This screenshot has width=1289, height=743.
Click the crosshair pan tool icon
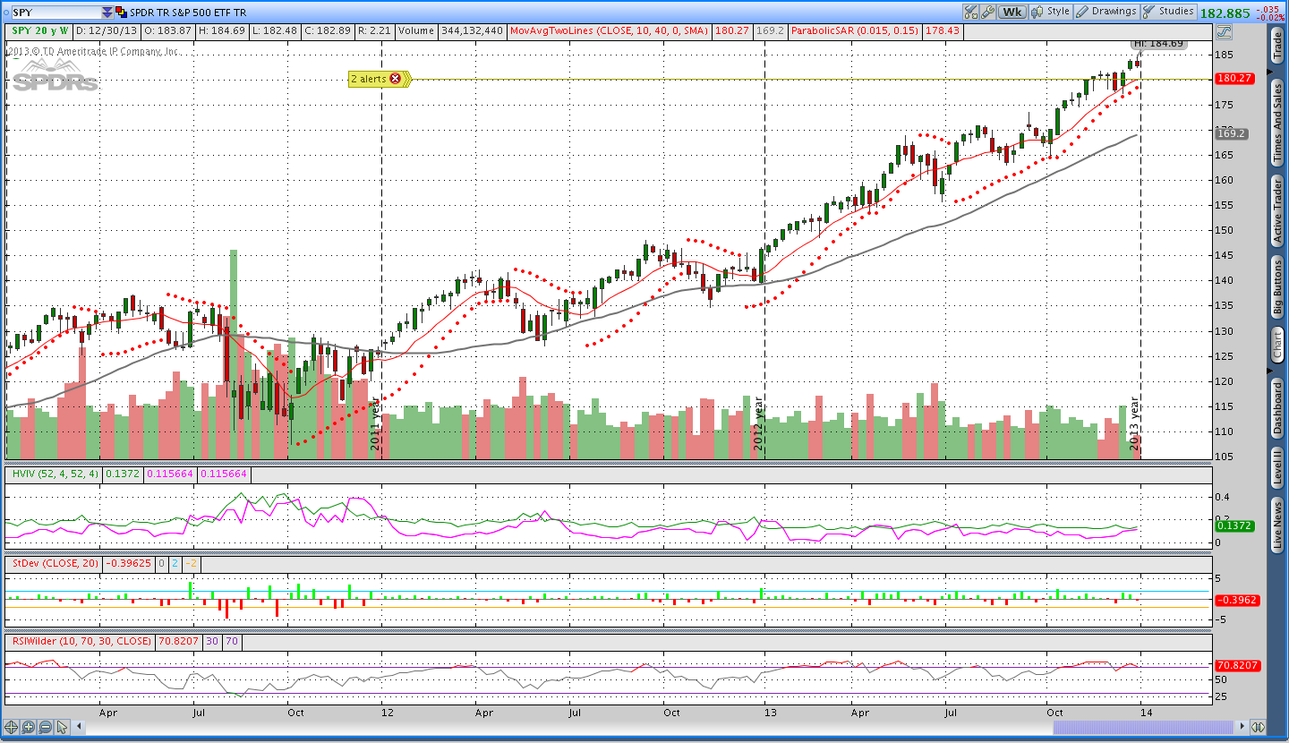click(x=12, y=727)
